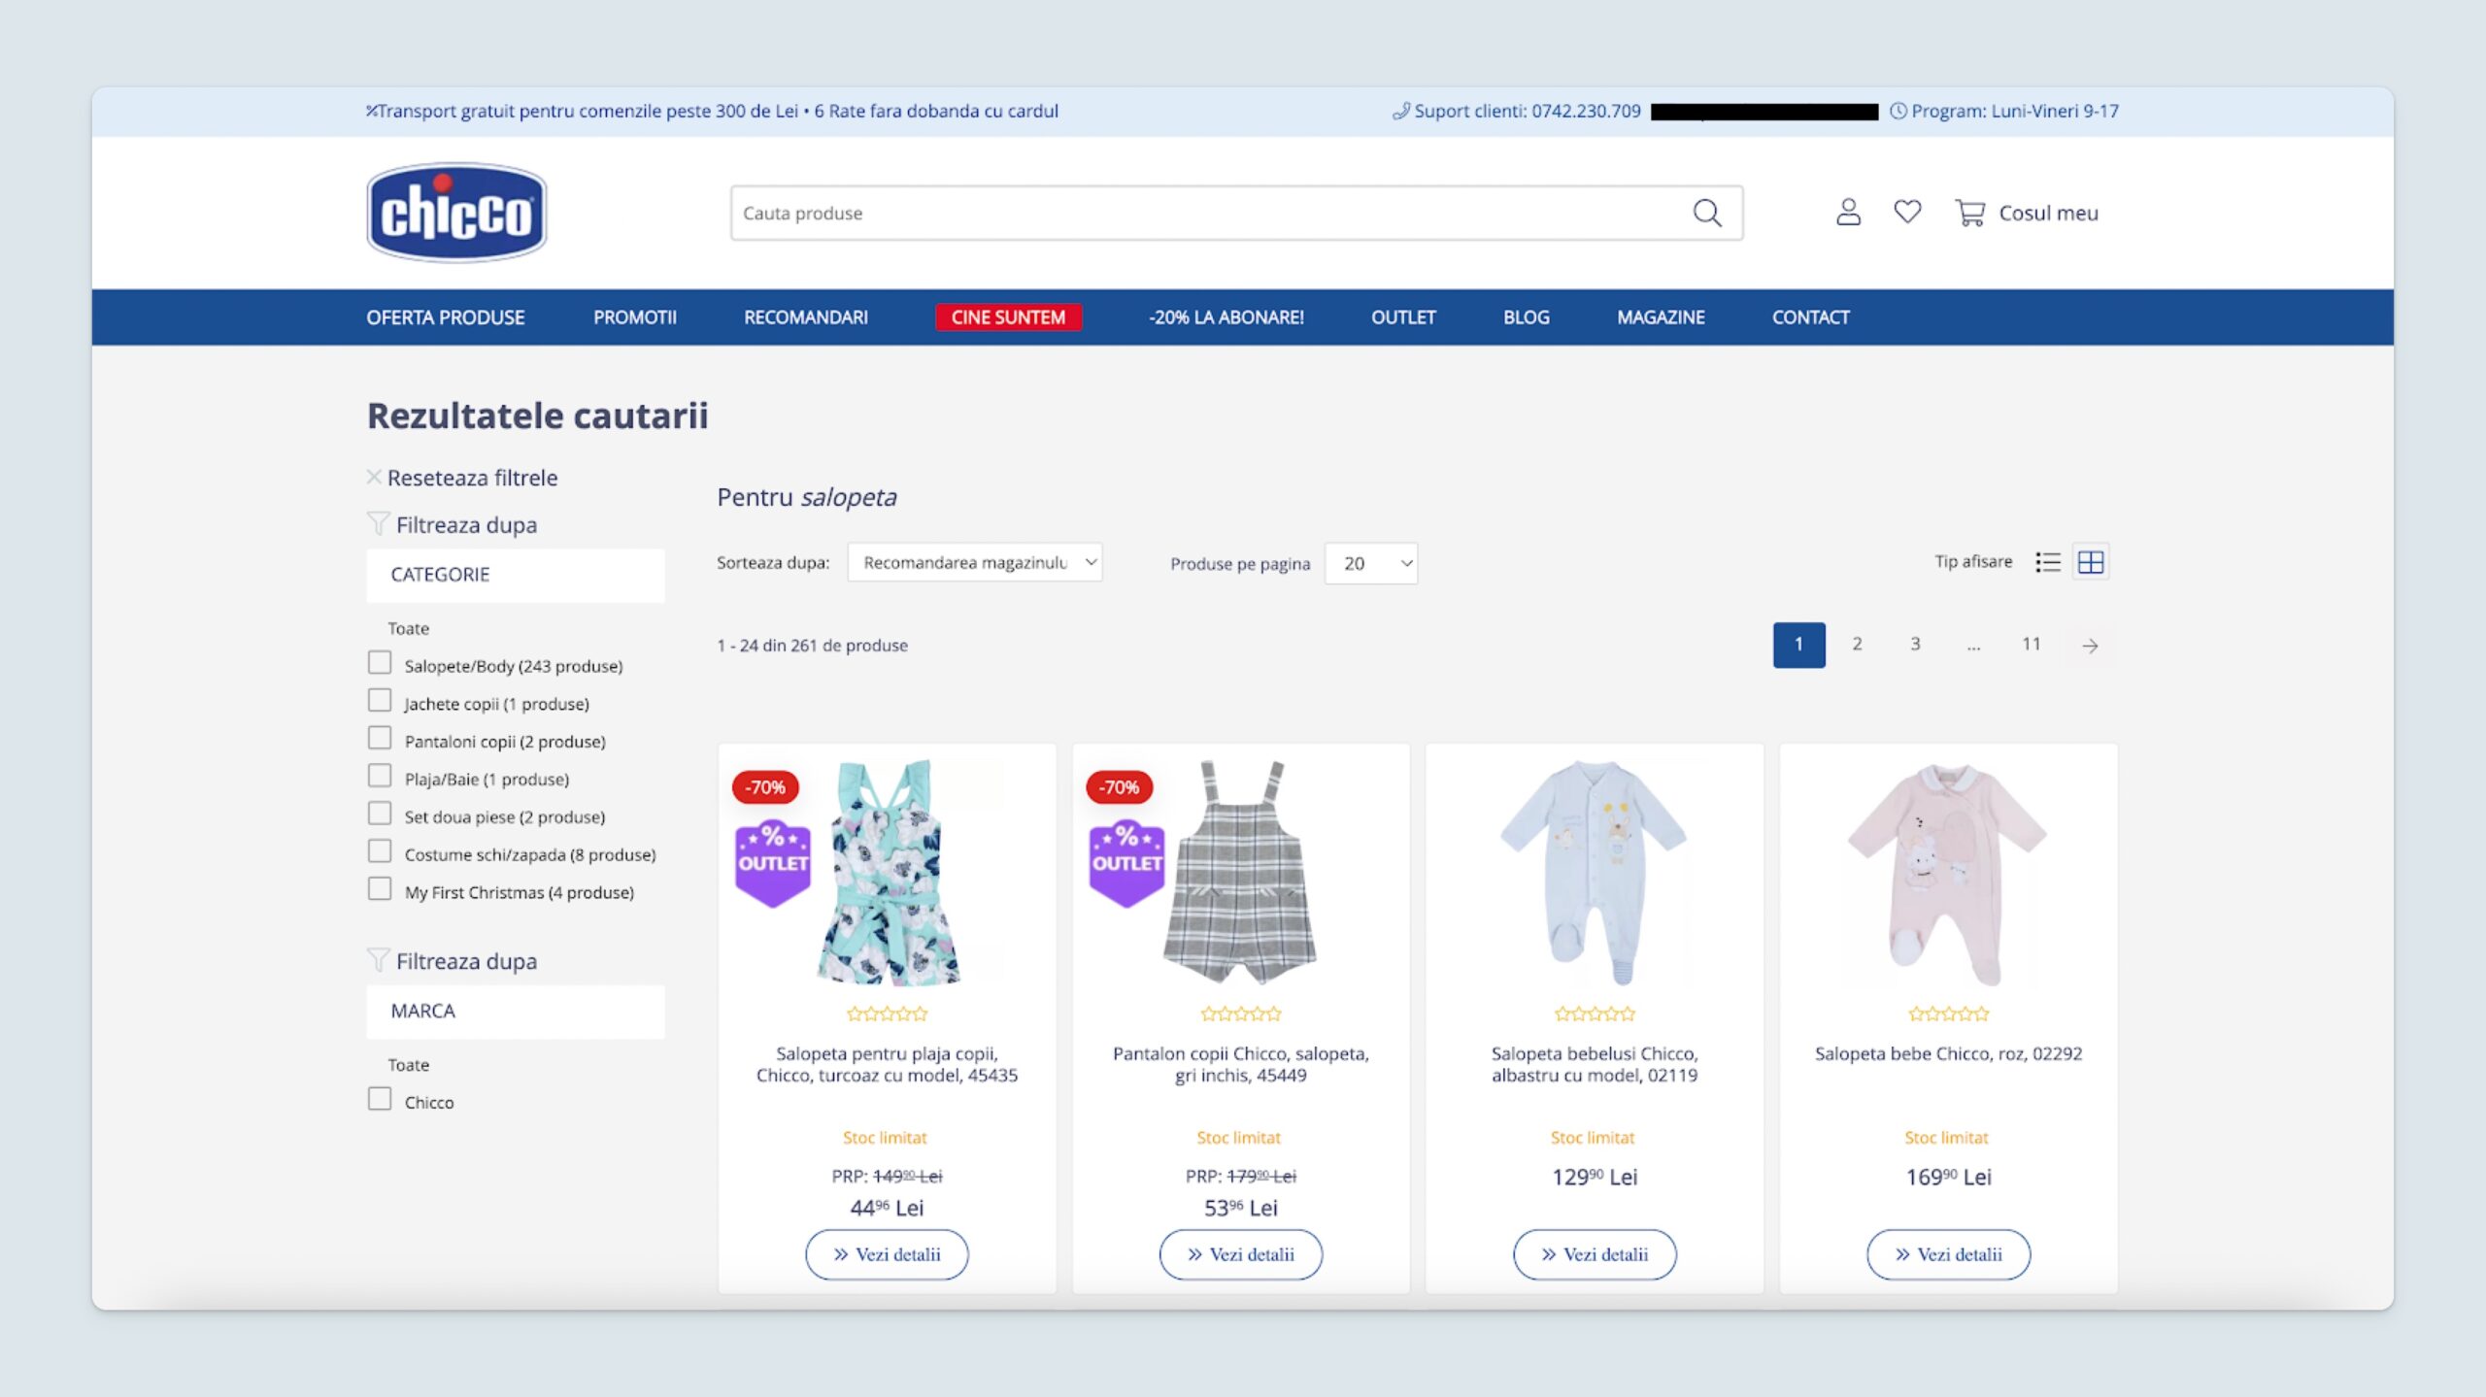Open the Sorteaza dupa dropdown

click(975, 562)
